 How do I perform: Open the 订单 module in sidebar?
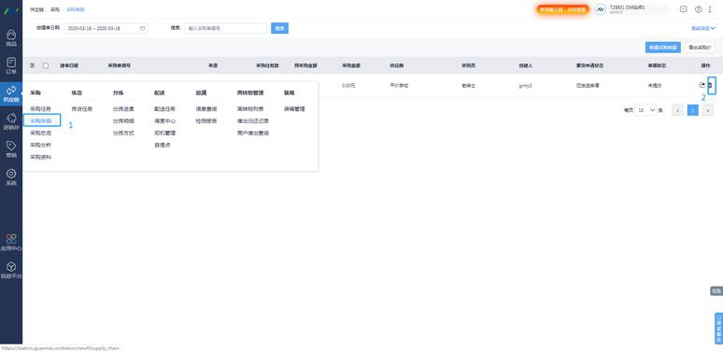pyautogui.click(x=11, y=66)
